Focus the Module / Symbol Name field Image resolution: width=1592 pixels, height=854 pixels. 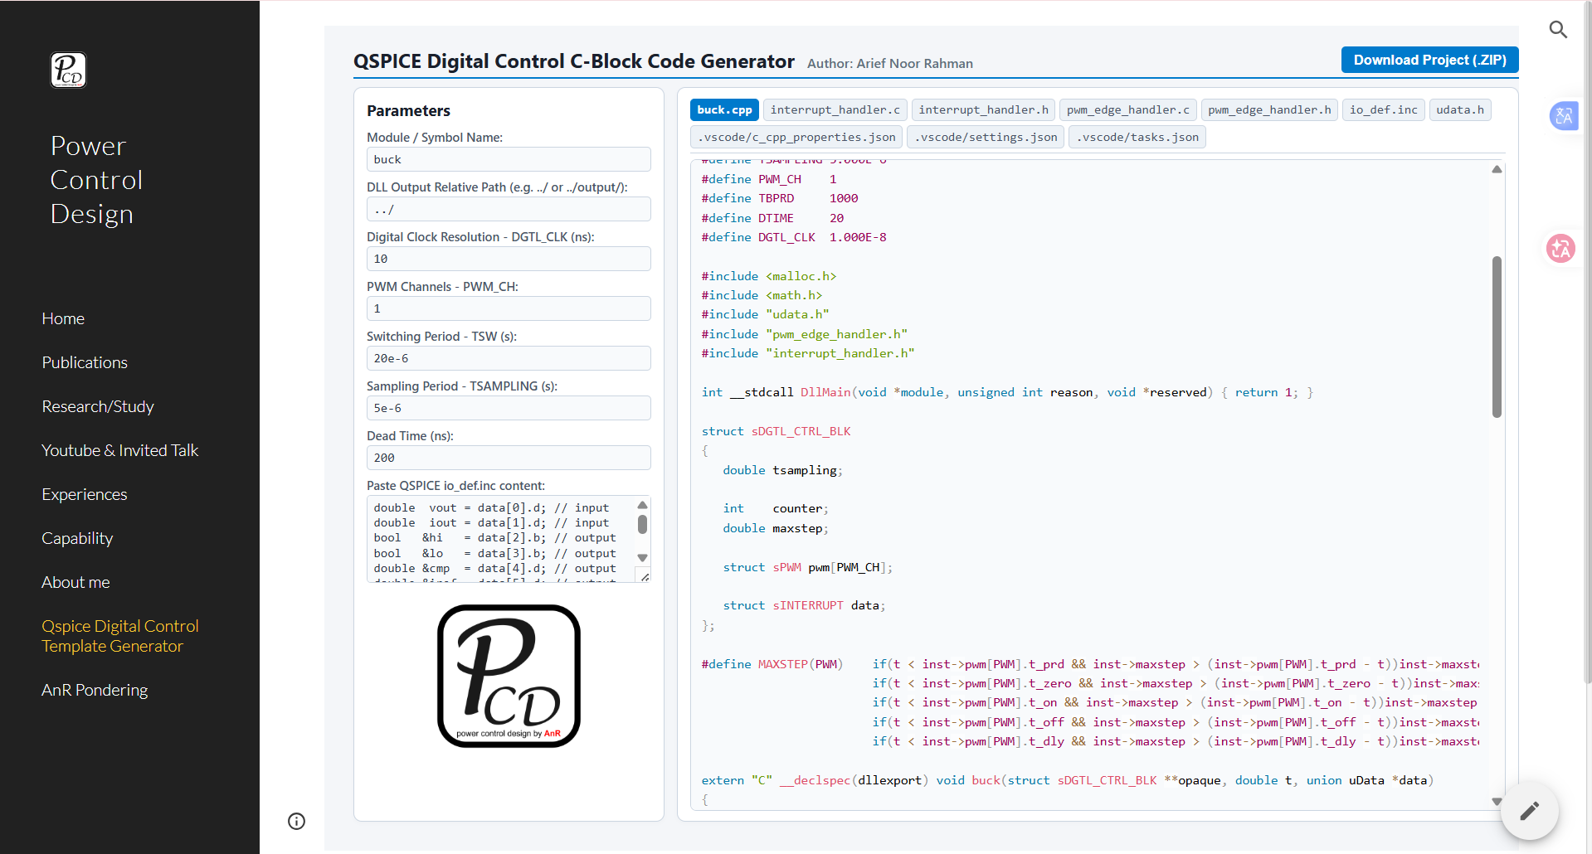pyautogui.click(x=509, y=159)
